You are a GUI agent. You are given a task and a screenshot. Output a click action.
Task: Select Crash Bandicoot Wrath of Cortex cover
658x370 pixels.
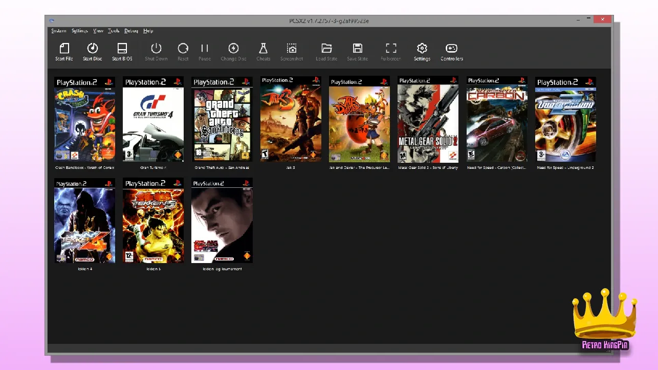coord(85,119)
